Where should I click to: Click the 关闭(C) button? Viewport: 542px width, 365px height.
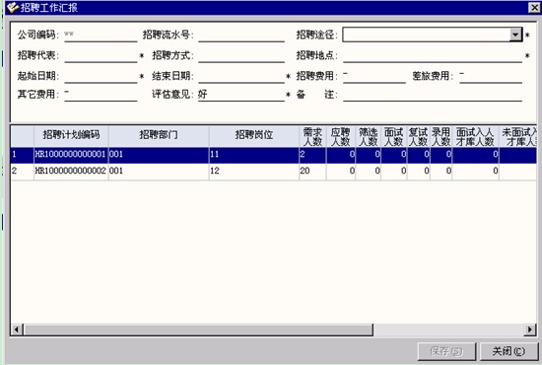[x=508, y=351]
